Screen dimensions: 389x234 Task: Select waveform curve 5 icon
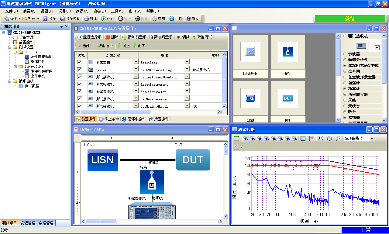click(273, 138)
